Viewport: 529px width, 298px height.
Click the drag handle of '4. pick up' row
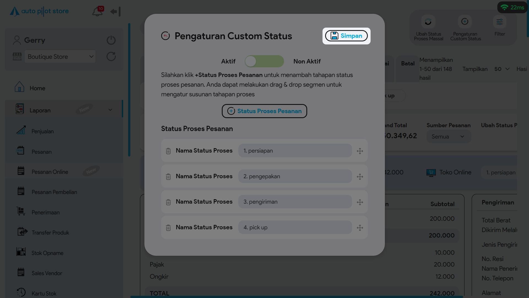(360, 228)
